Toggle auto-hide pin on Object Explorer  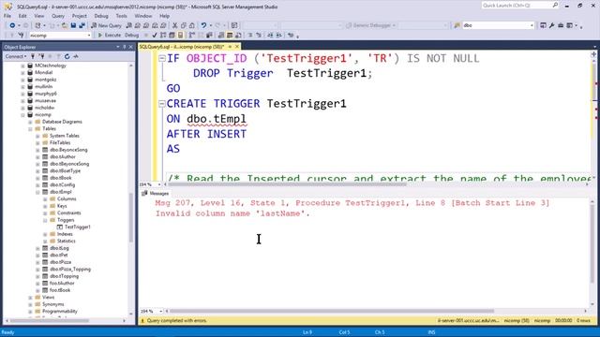click(x=125, y=47)
